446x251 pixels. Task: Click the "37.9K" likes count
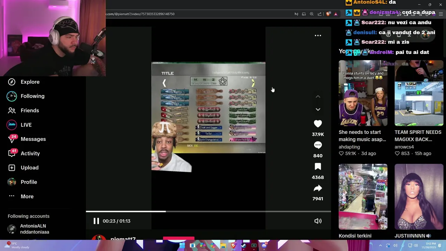coord(318,134)
